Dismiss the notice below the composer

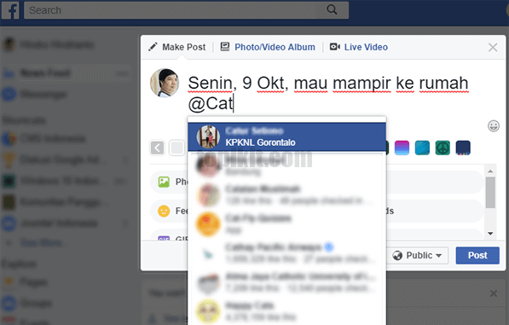[x=494, y=293]
